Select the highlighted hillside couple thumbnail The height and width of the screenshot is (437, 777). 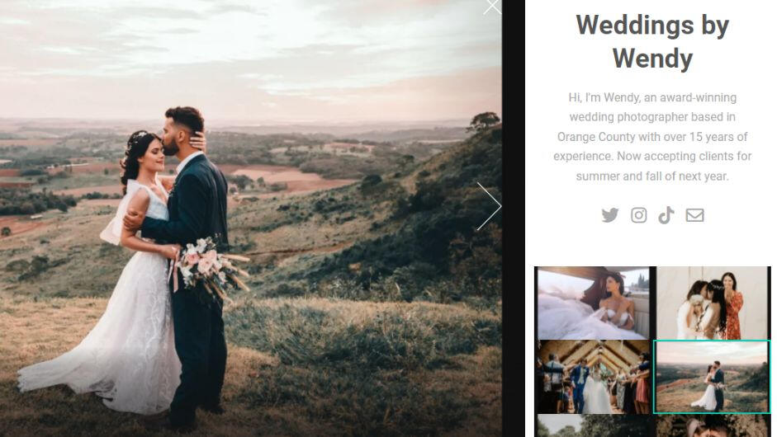pos(712,377)
